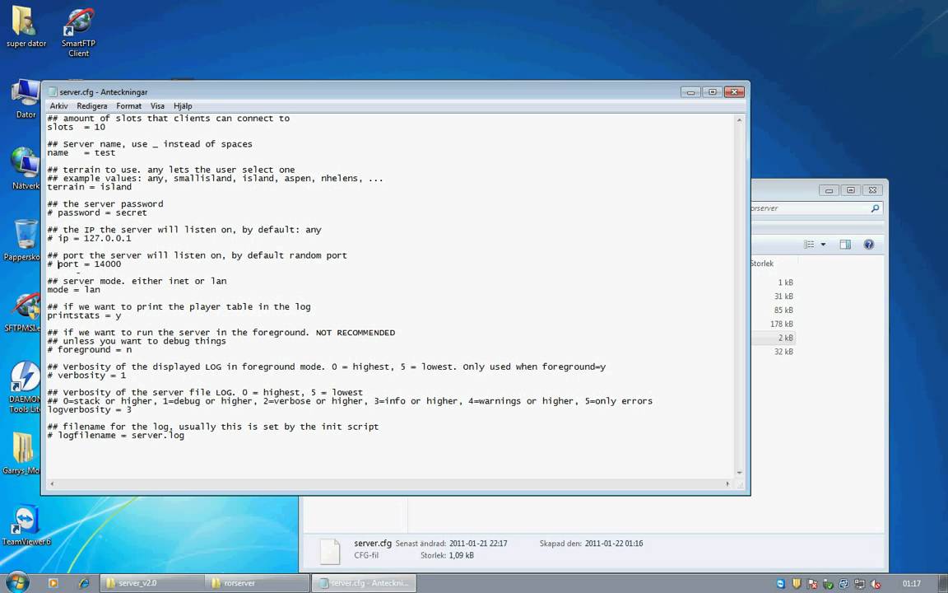Open Internet Explorer from taskbar
This screenshot has width=948, height=593.
(84, 583)
